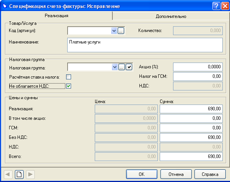Viewport: 230px width, 182px height.
Task: Open help via the Справка button
Action: [210, 174]
